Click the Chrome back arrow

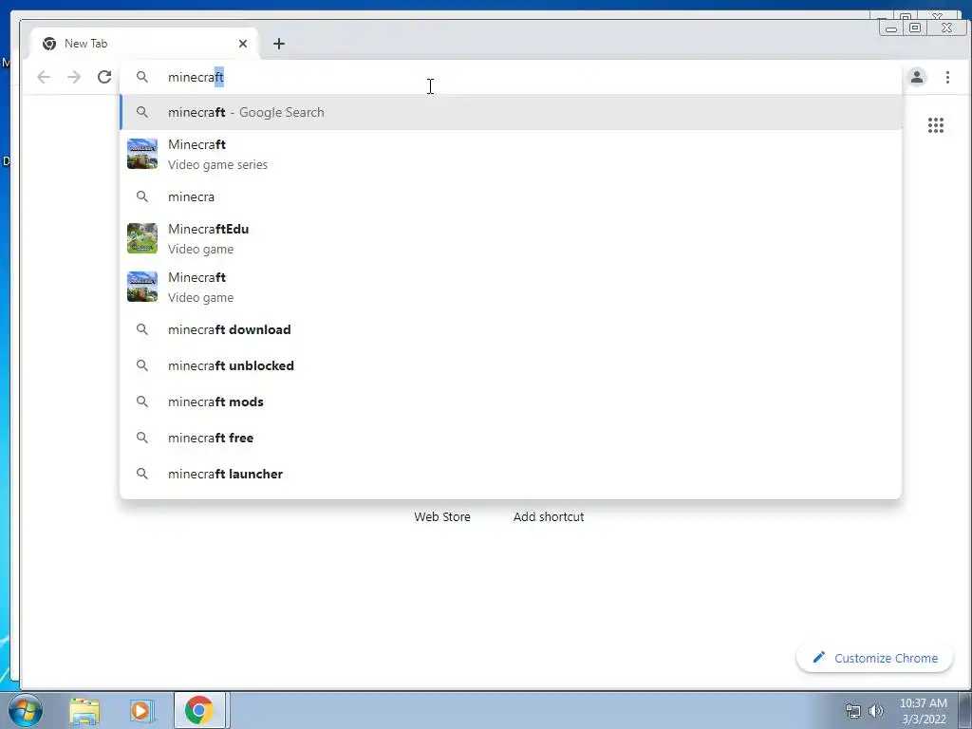(x=44, y=77)
